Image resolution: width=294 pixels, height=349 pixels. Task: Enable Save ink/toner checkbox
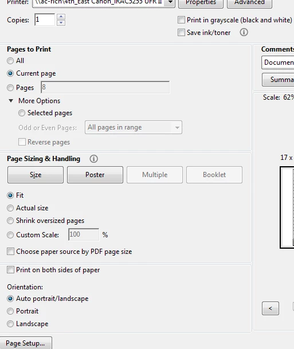point(181,33)
